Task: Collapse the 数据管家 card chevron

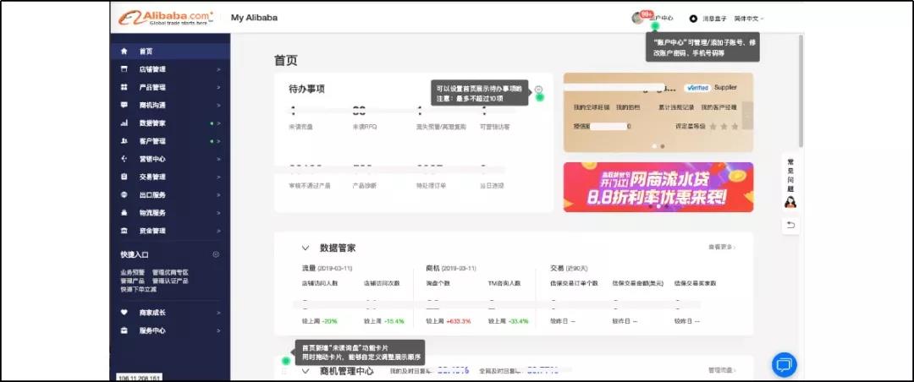Action: coord(306,248)
